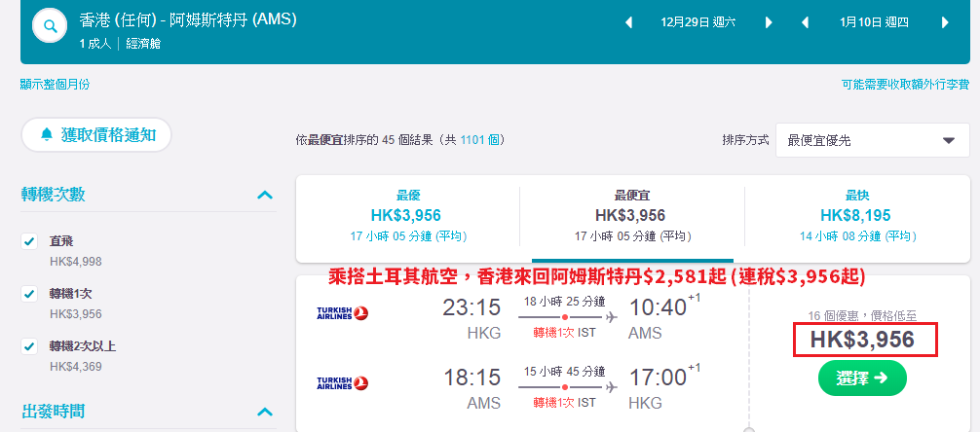Click the 10:40 AMS arrival time
Image resolution: width=980 pixels, height=432 pixels.
tap(658, 307)
